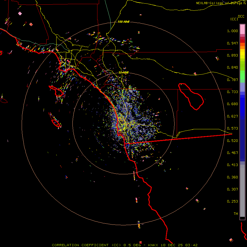The width and height of the screenshot is (247, 247).
Task: Click the 0.573 scale value
Action: click(232, 128)
